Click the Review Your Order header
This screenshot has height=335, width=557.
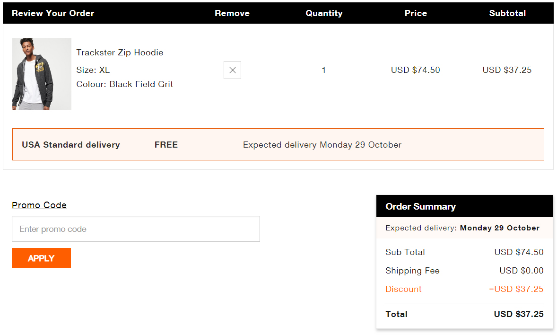[x=53, y=13]
